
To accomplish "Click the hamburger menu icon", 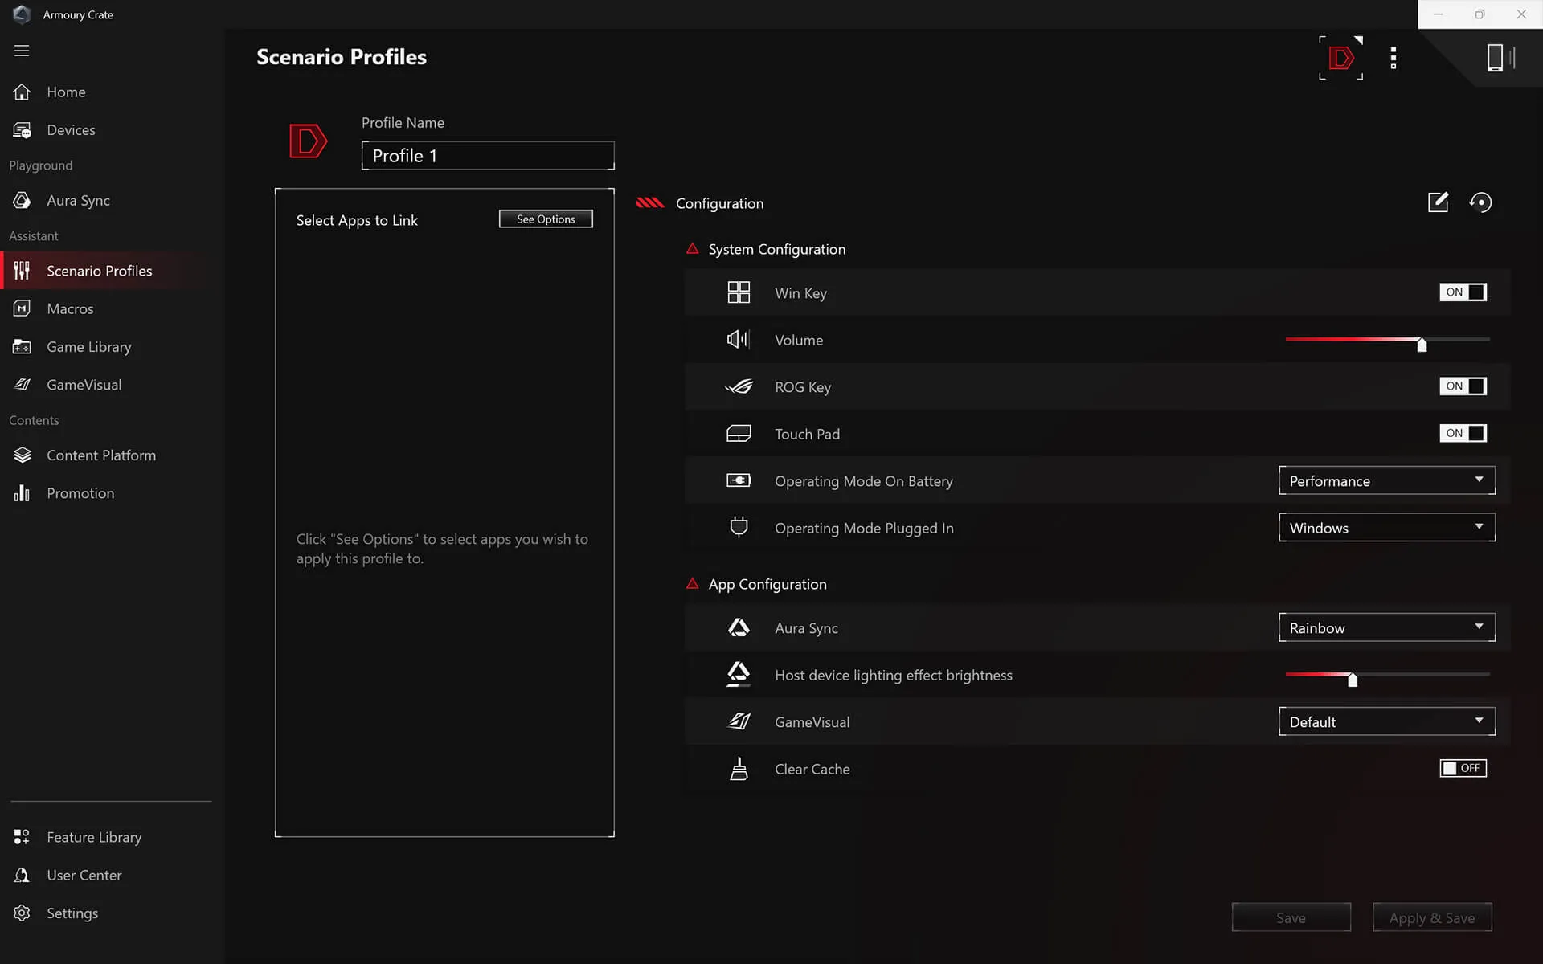I will coord(22,51).
